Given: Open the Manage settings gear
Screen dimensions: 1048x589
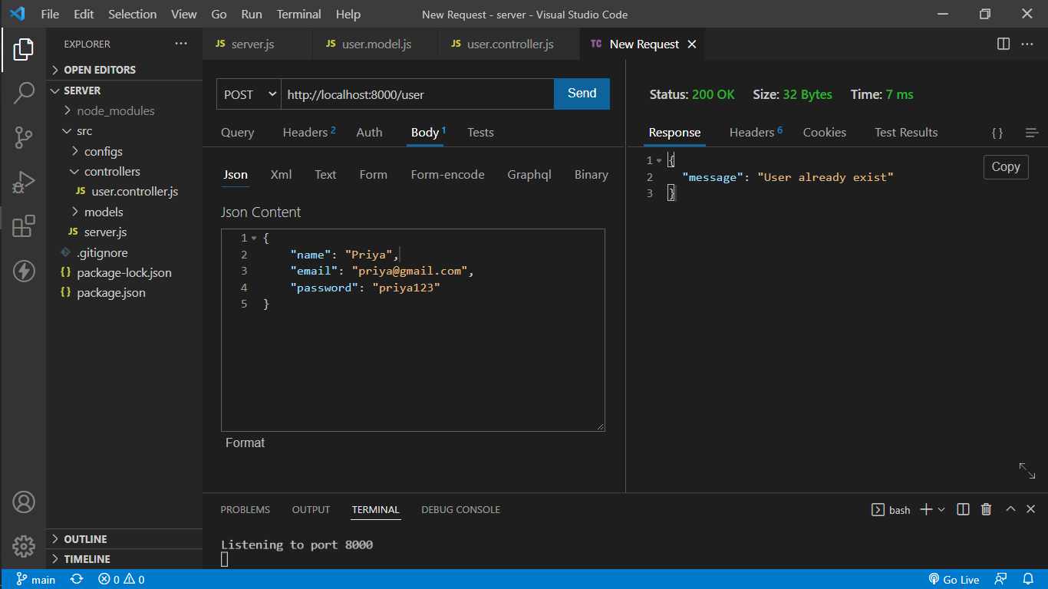Looking at the screenshot, I should [x=24, y=547].
